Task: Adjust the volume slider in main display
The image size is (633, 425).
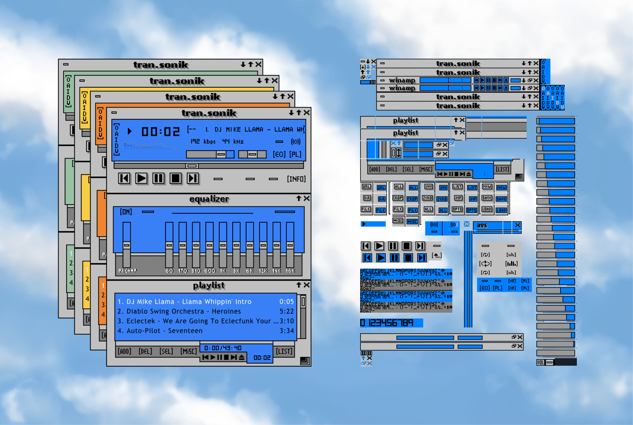Action: 210,154
